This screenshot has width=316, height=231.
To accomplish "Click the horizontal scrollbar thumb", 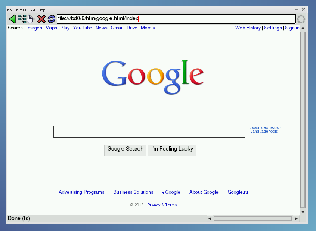I will coord(253,219).
